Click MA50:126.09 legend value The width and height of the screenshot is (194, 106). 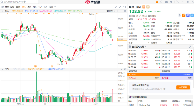click(x=60, y=11)
